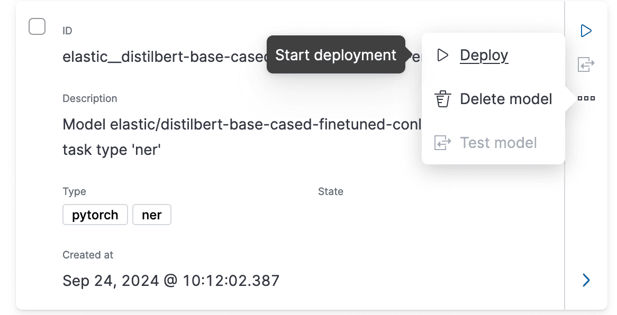The width and height of the screenshot is (617, 315).
Task: Expand row details with the blue chevron
Action: [x=586, y=281]
